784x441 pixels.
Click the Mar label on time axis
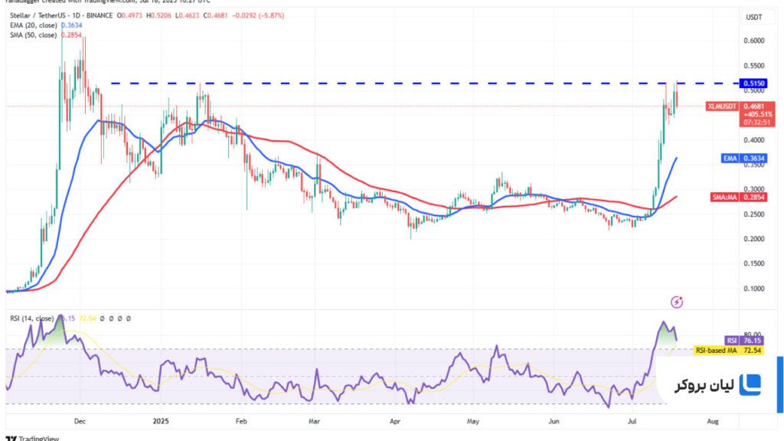pos(314,422)
